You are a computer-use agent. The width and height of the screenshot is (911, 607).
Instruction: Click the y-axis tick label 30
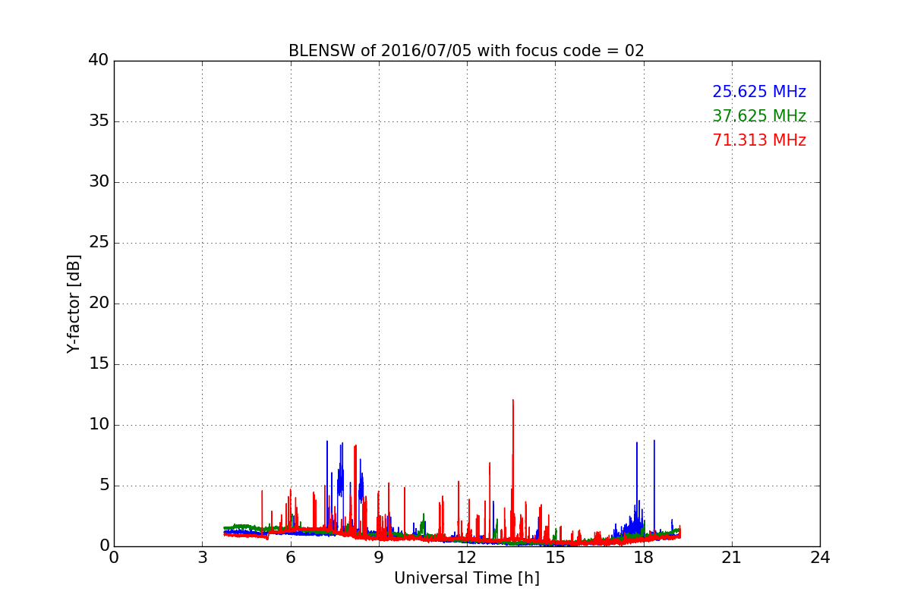(99, 182)
